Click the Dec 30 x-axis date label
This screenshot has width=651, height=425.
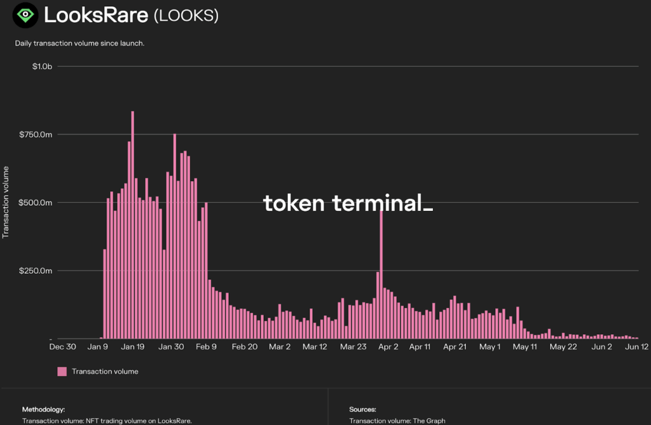pos(63,347)
